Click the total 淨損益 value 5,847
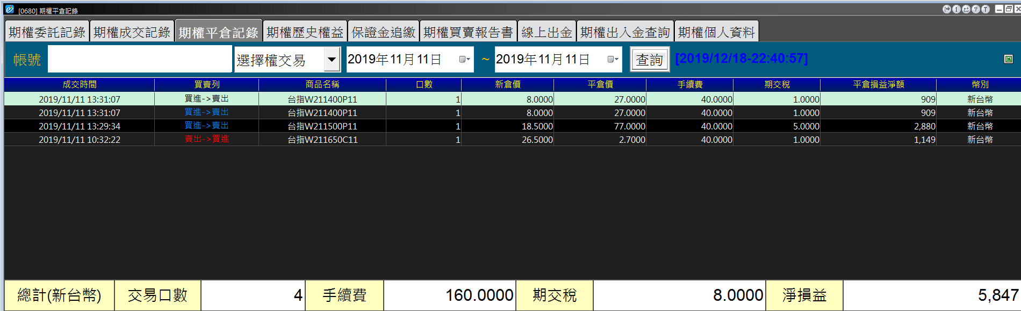The image size is (1021, 311). click(998, 295)
